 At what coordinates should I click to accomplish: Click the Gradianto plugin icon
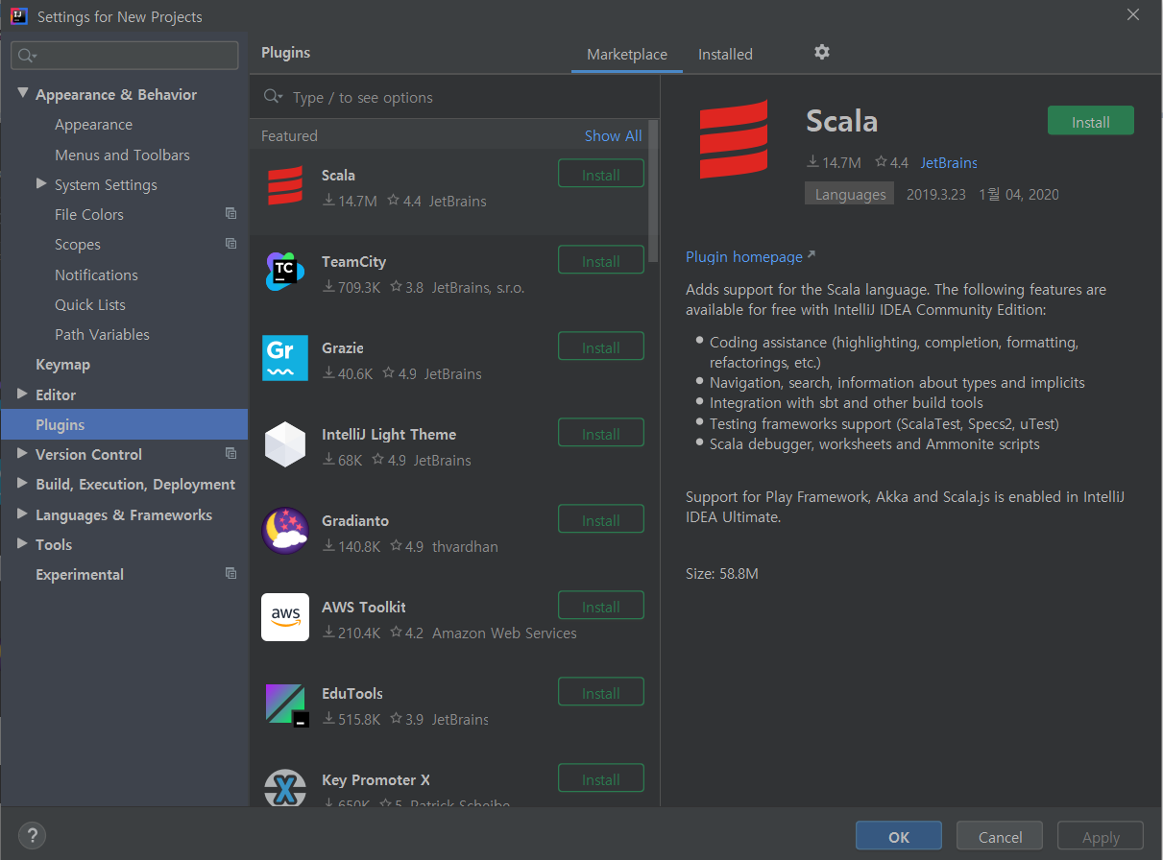click(284, 531)
